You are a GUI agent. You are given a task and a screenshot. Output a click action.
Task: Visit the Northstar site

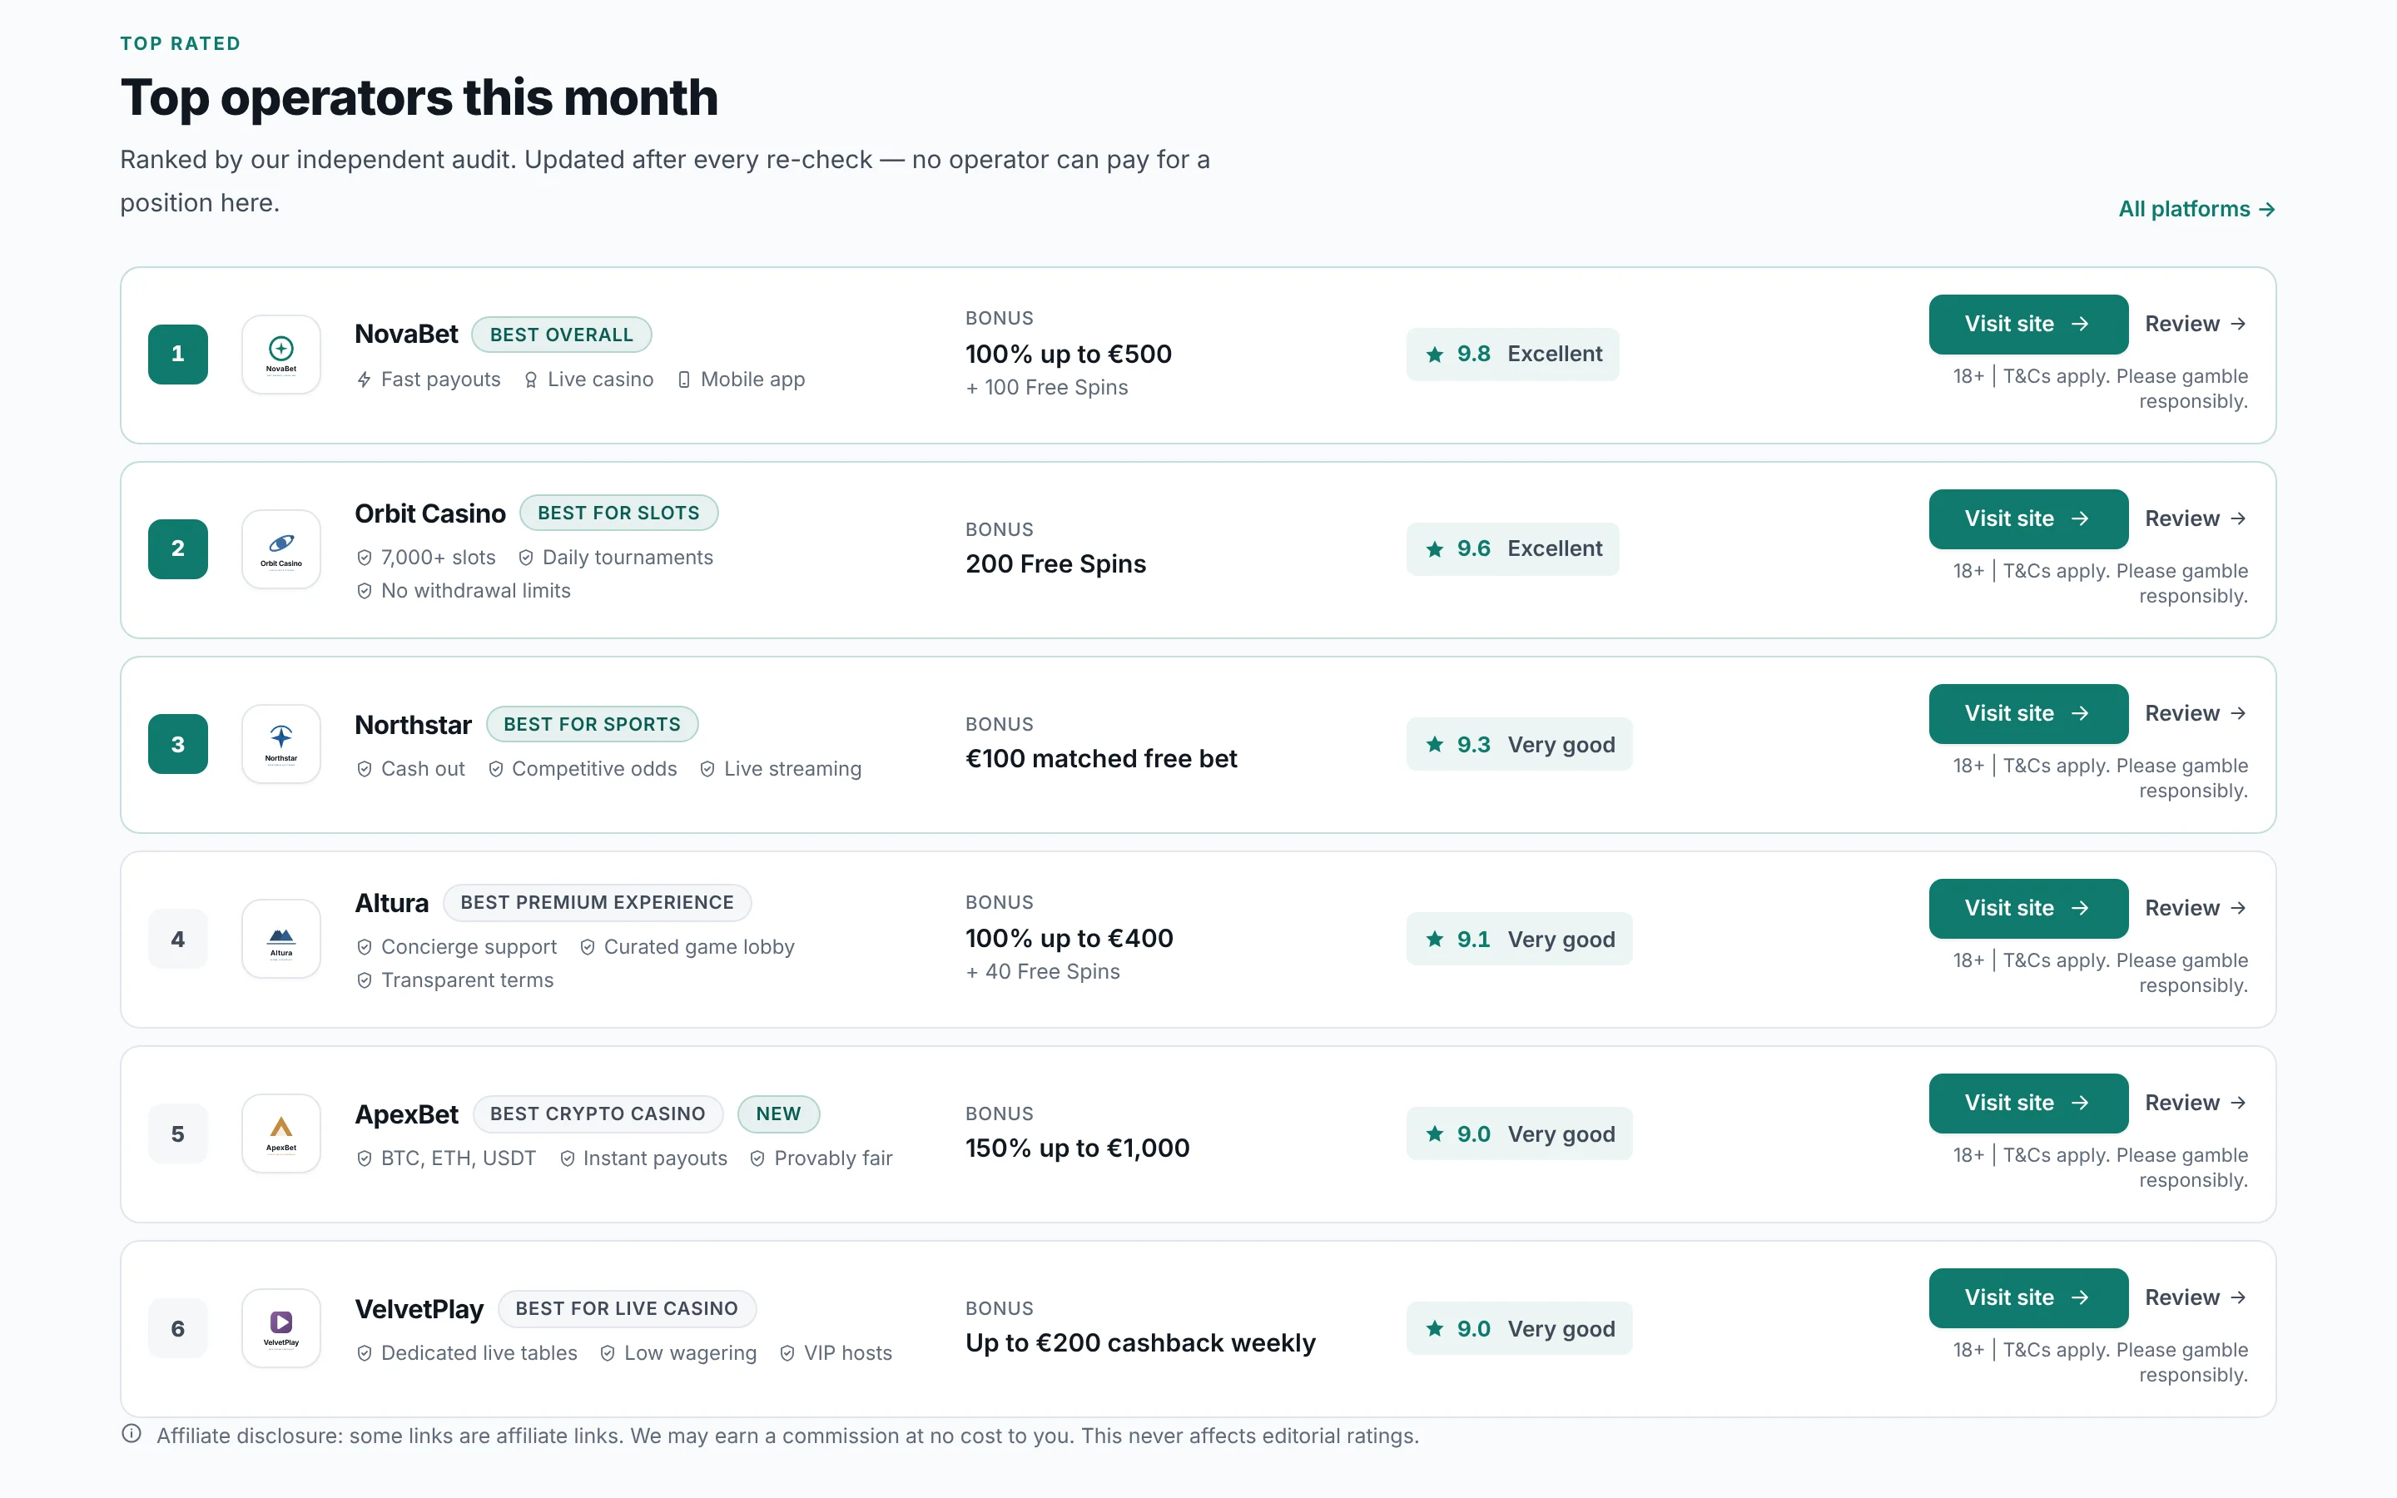tap(2027, 713)
